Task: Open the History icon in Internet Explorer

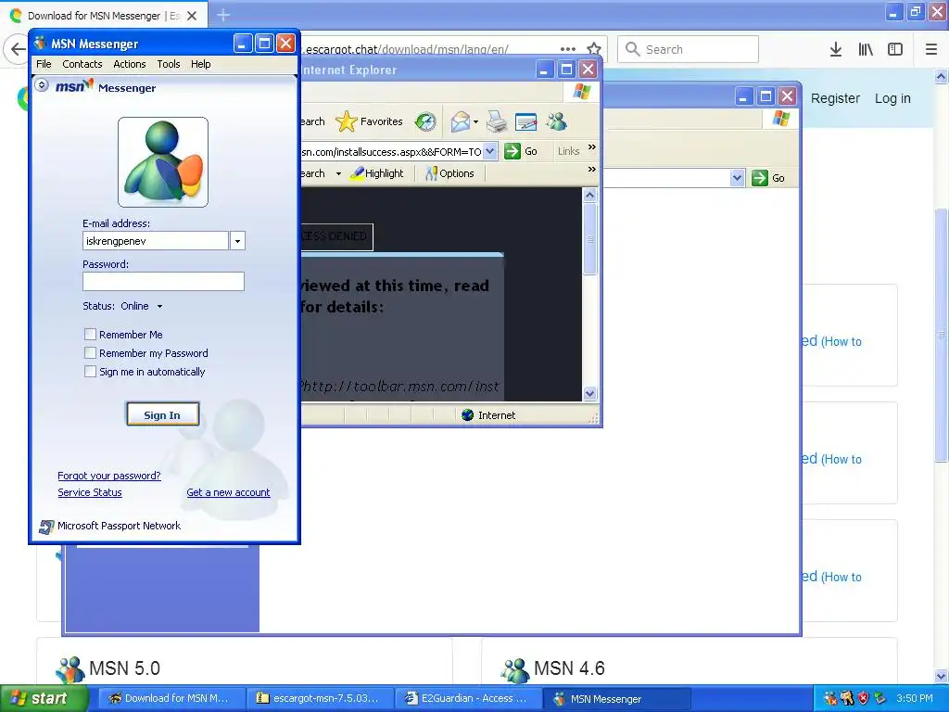Action: 425,121
